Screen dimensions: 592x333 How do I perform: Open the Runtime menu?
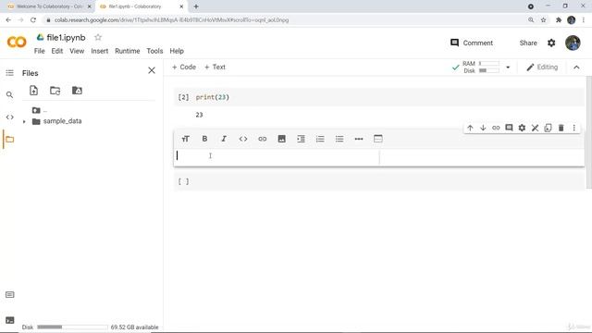click(x=128, y=51)
